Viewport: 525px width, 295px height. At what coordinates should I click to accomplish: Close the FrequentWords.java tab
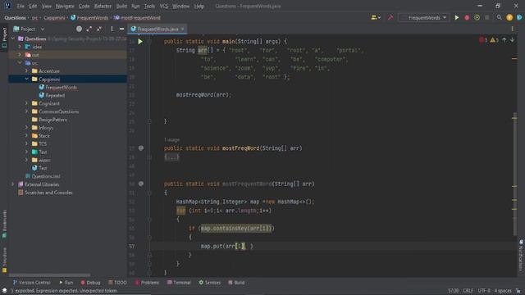pyautogui.click(x=182, y=29)
